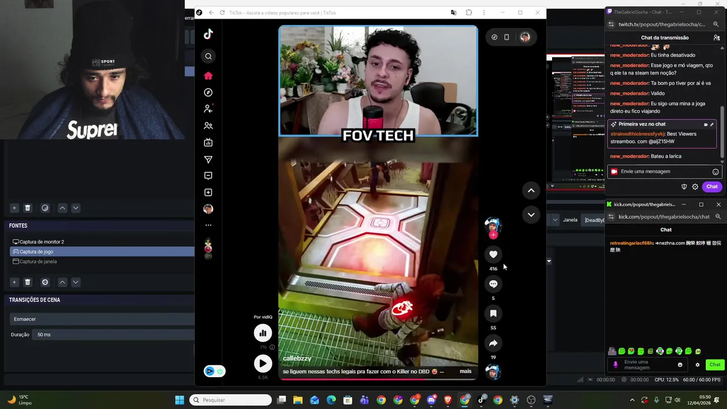Open Kick emoji picker smiley
The image size is (727, 409).
tap(680, 365)
